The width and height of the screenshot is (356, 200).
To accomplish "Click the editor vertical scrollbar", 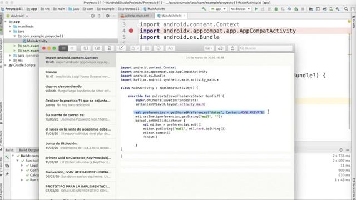I will pos(350,81).
